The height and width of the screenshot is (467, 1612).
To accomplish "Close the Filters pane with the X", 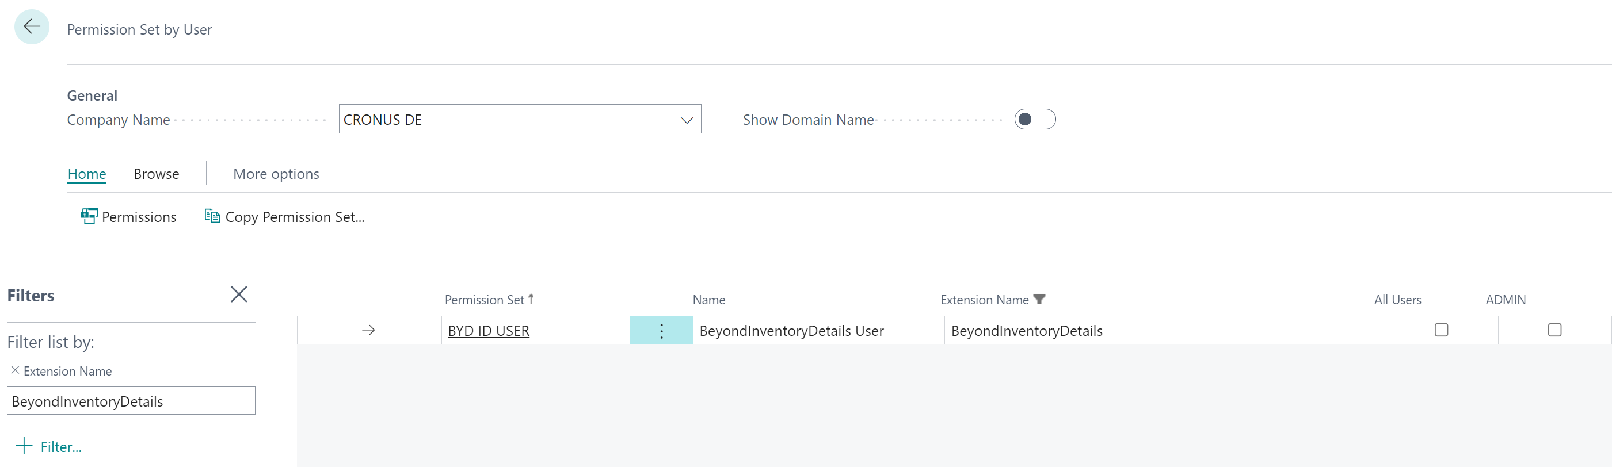I will [238, 294].
